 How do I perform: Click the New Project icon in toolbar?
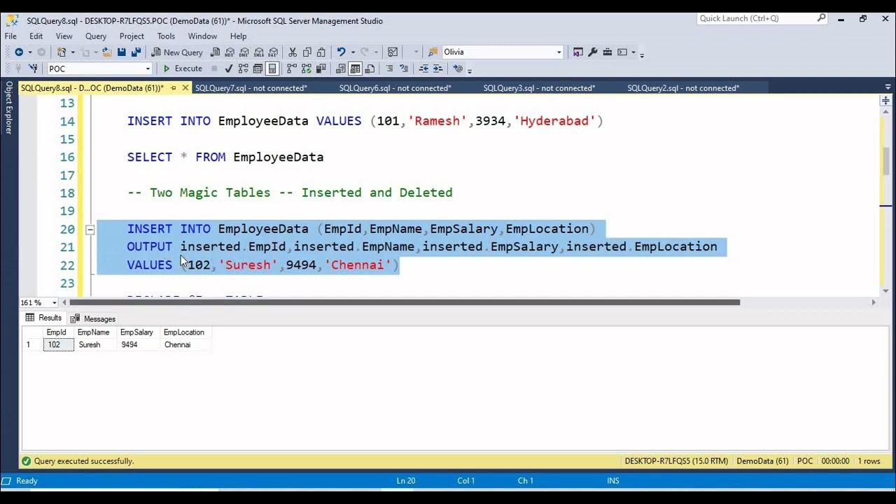point(61,52)
